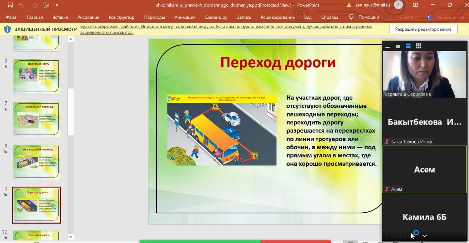This screenshot has width=469, height=243.
Task: Open the Запись ribbon tab
Action: pos(244,17)
